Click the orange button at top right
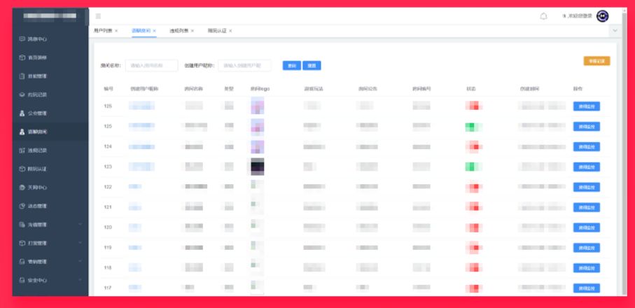Screen dimensions: 635x308 596,61
